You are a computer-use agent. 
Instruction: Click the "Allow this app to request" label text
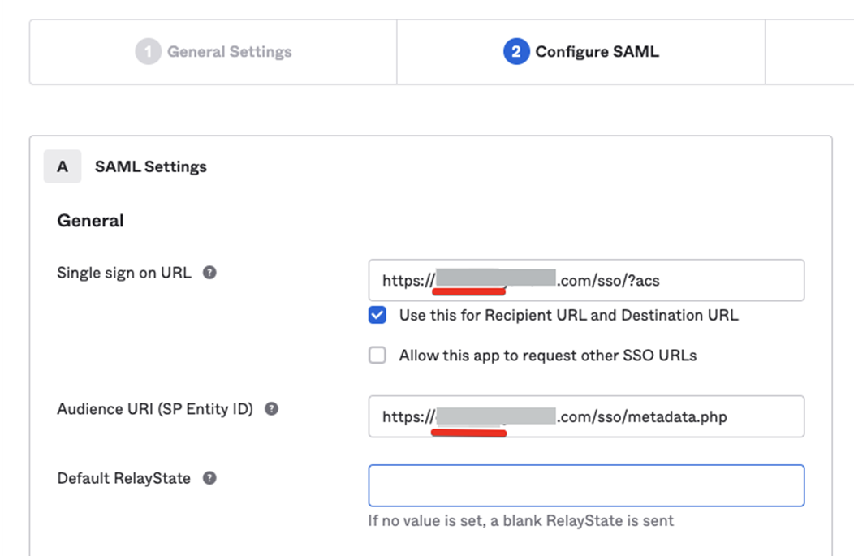pos(547,356)
